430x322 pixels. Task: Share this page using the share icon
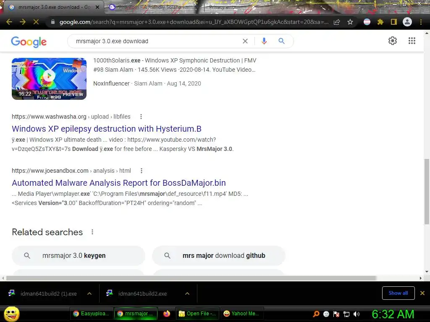[x=337, y=22]
